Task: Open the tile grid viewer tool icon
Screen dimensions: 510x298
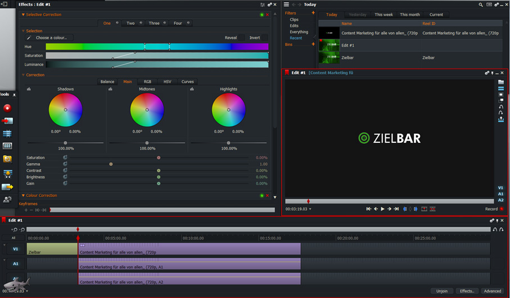Action: point(7,146)
